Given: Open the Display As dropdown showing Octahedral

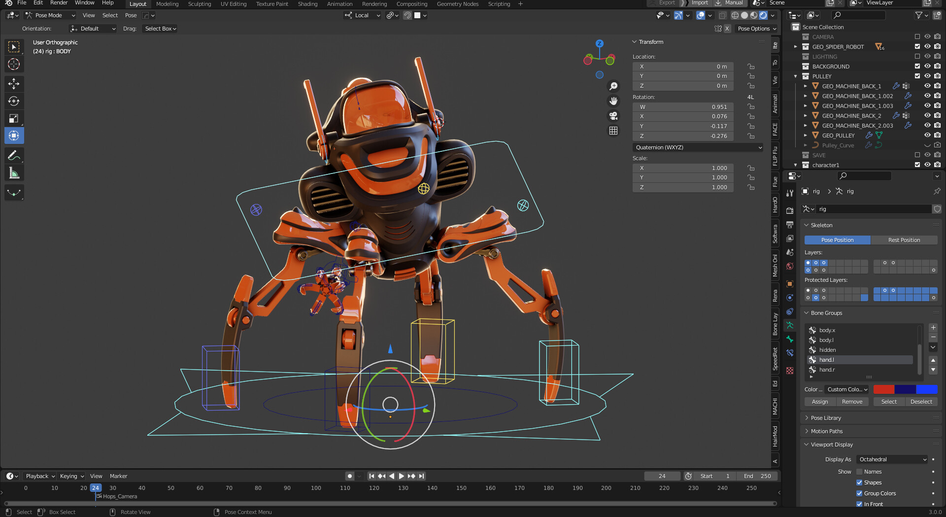Looking at the screenshot, I should click(x=891, y=459).
